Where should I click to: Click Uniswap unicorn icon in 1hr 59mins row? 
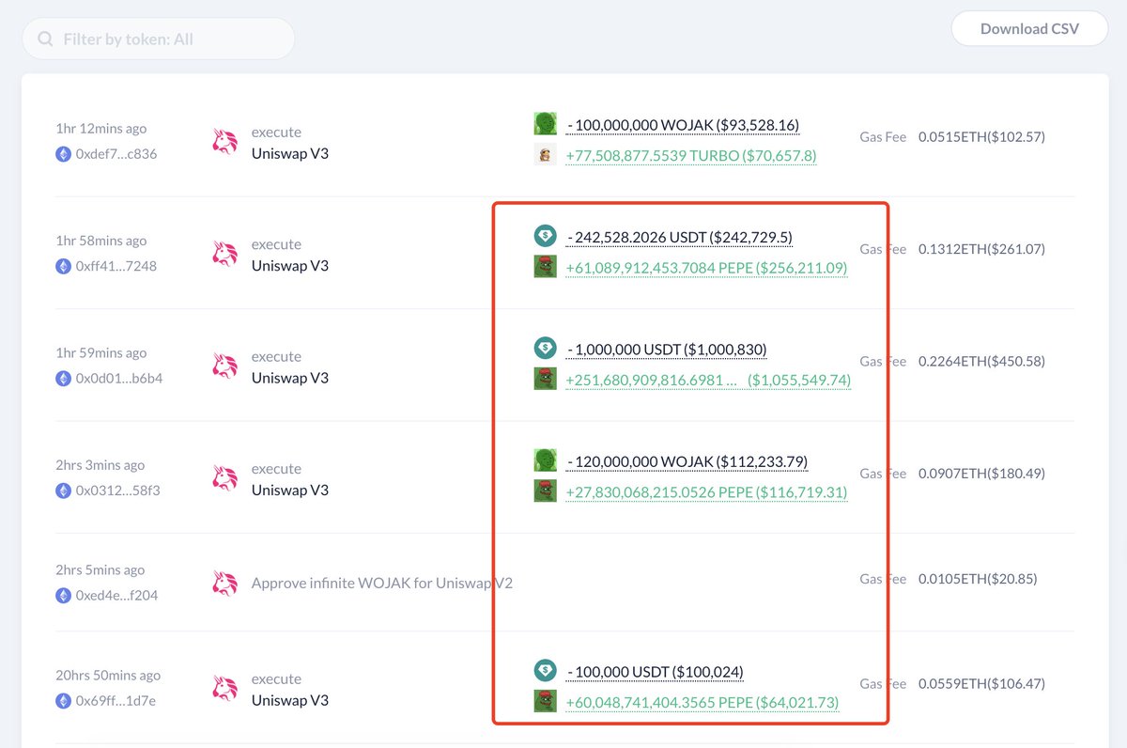tap(224, 366)
